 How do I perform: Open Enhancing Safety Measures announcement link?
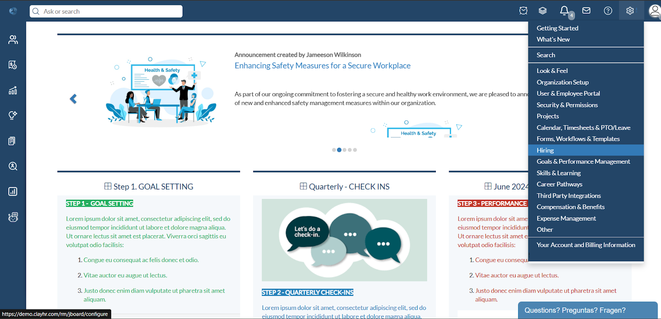(323, 66)
